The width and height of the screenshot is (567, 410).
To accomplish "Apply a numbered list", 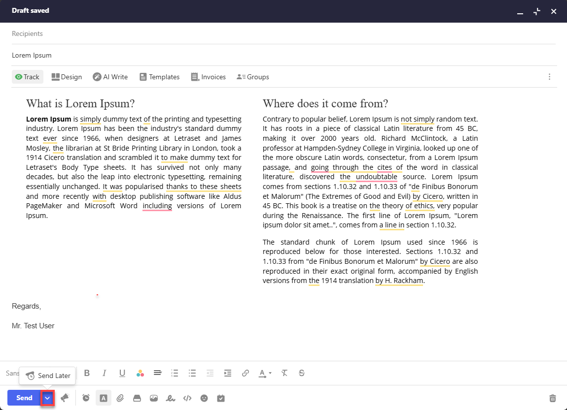I will 175,373.
